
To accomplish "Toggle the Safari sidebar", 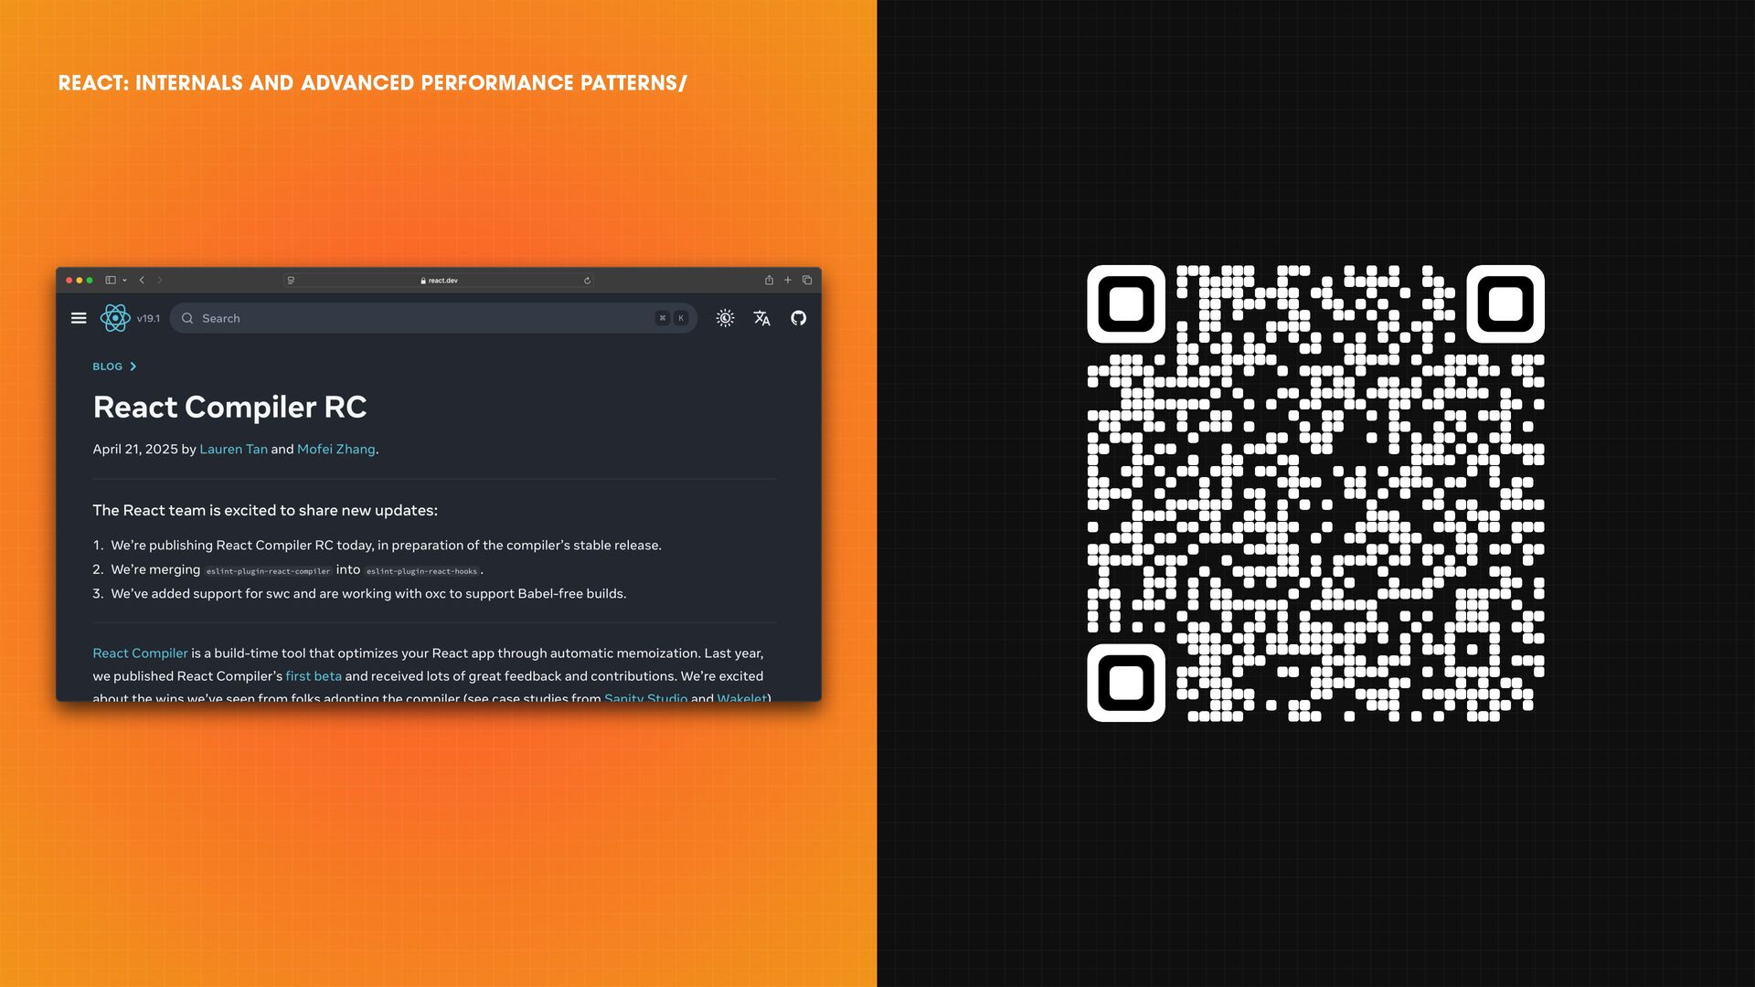I will click(x=111, y=281).
